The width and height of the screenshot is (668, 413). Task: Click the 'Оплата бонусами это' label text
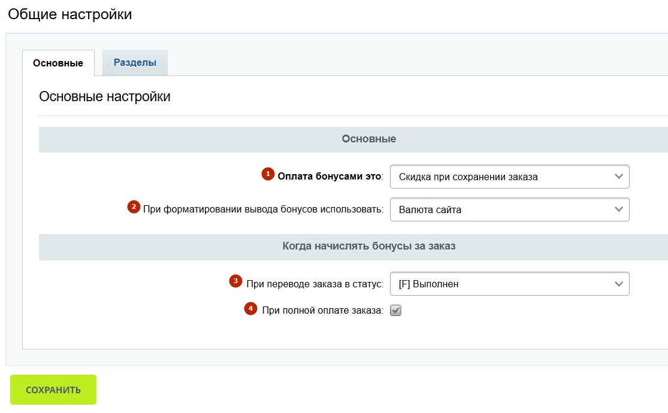click(329, 177)
